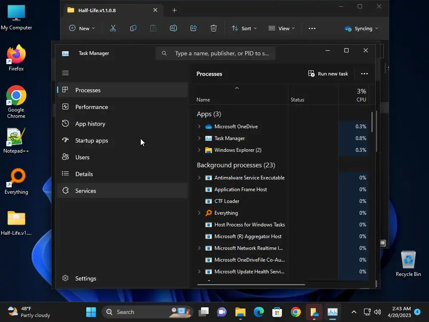Show hidden system tray icons
This screenshot has width=429, height=322.
click(x=354, y=312)
